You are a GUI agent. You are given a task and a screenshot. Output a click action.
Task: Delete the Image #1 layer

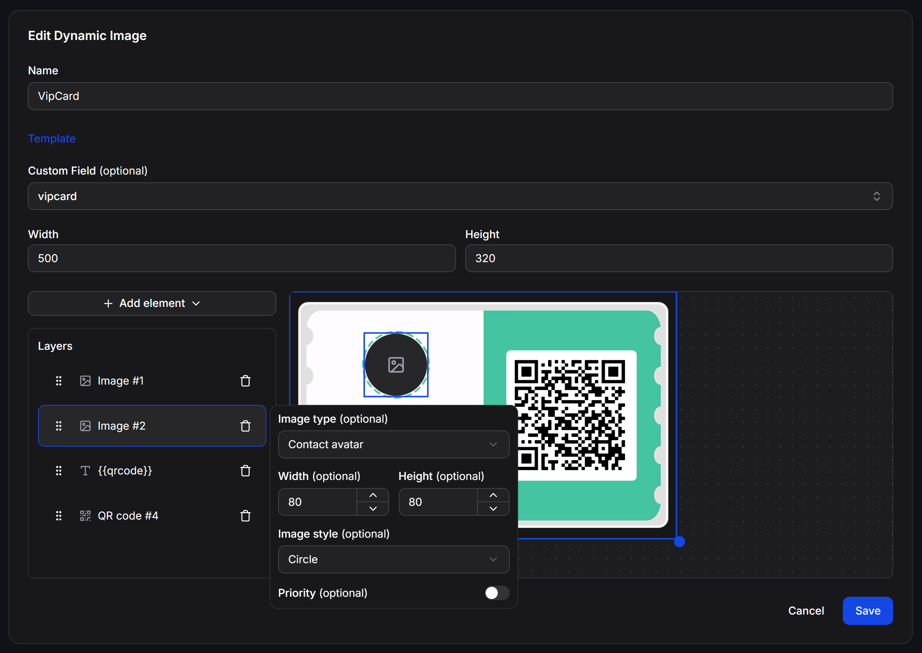(245, 381)
